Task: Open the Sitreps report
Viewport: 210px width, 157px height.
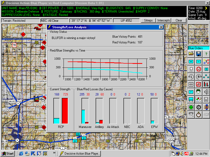Action: coord(148,20)
